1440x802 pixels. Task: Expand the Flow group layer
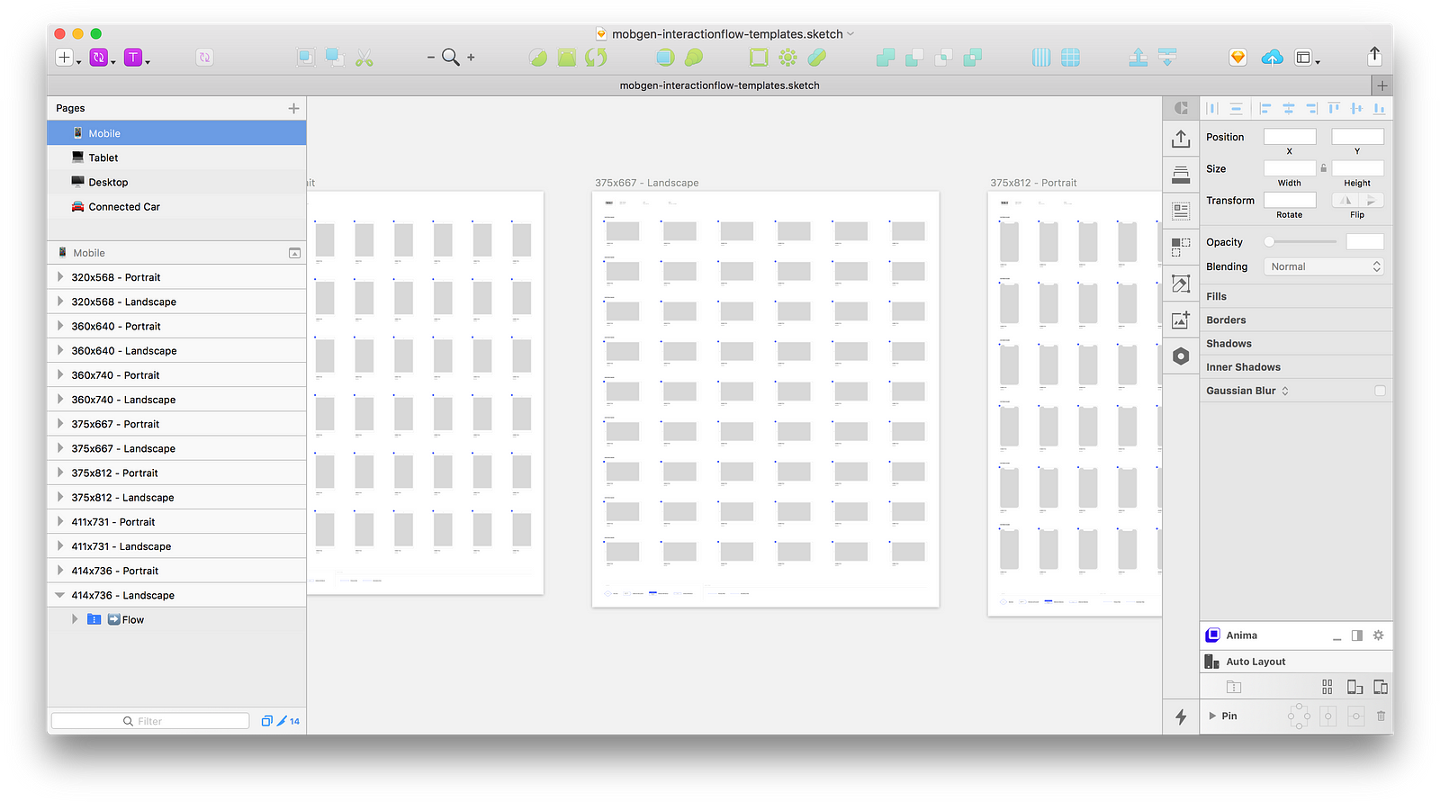pos(75,619)
